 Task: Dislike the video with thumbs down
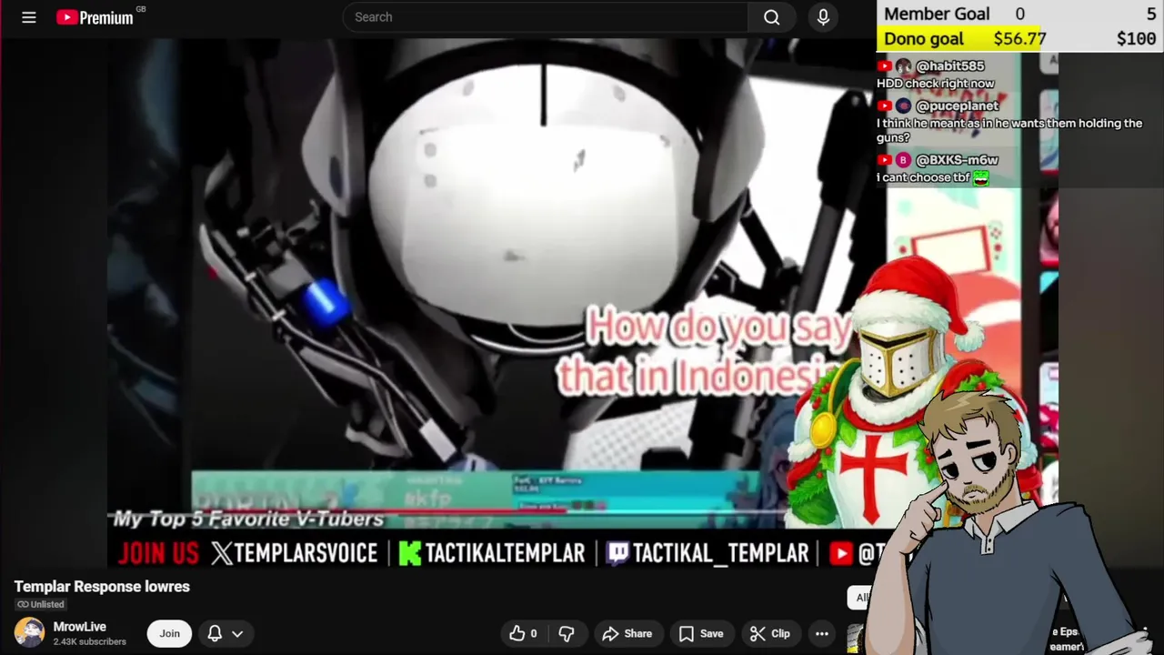click(x=567, y=633)
